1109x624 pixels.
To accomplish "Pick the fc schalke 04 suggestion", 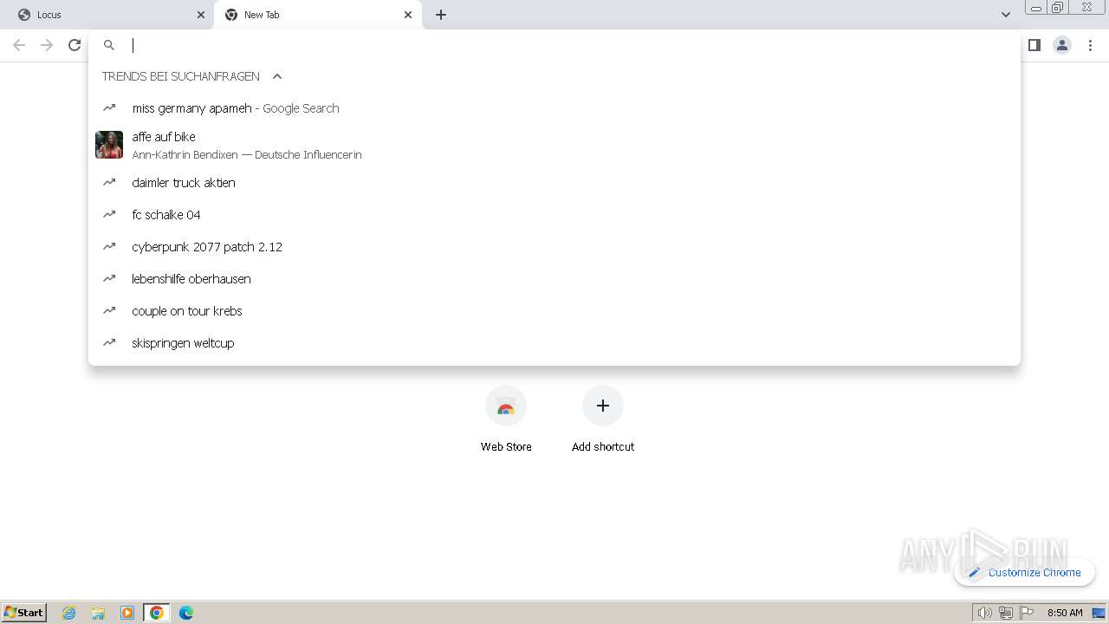I will click(554, 215).
